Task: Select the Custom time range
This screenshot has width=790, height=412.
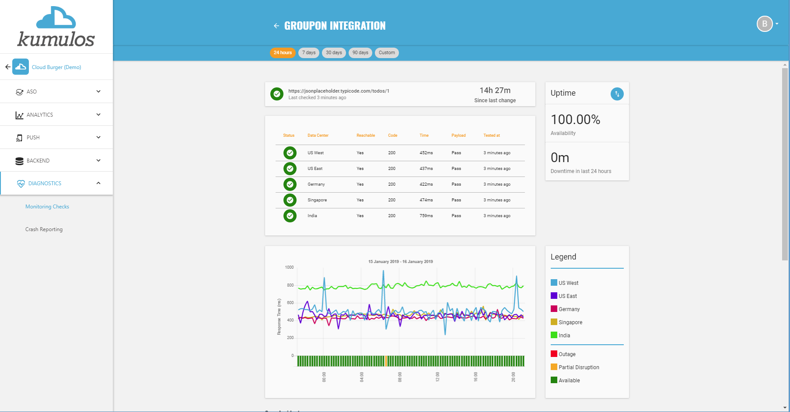Action: click(x=387, y=53)
